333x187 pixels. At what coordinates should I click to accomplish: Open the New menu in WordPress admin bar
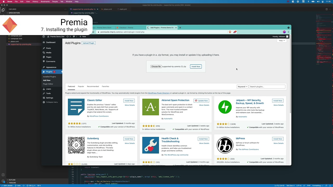83,37
